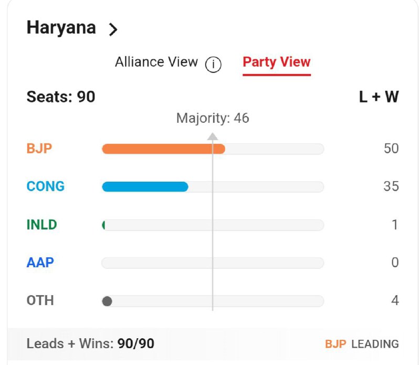Click the Leads + Wins 90/90 summary
Screen dimensions: 420x365
pos(90,344)
